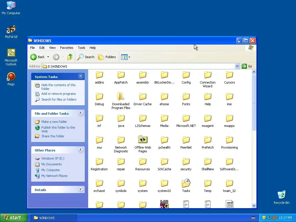The height and width of the screenshot is (222, 296).
Task: Click Hide the contents of this folder
Action: [58, 87]
